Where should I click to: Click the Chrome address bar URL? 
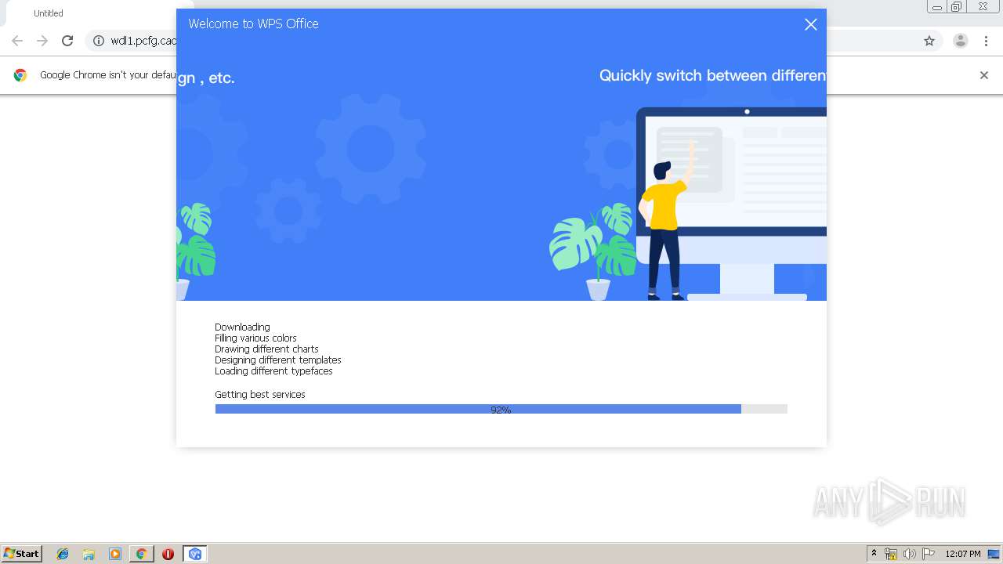pyautogui.click(x=143, y=41)
